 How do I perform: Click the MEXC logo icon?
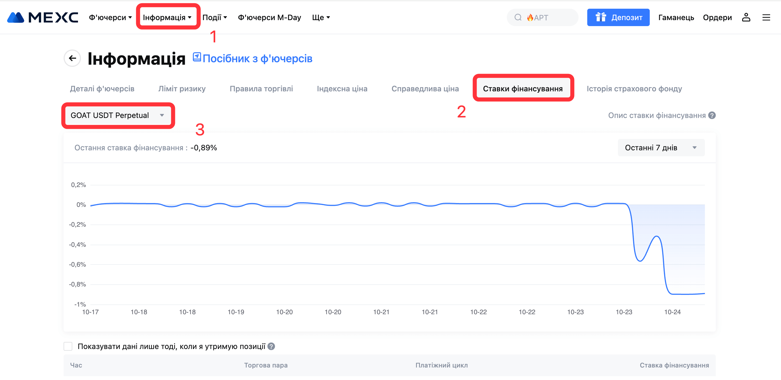coord(16,18)
